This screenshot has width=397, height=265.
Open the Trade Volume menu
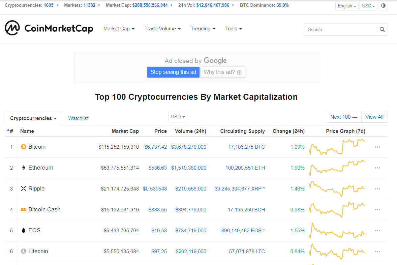click(x=162, y=29)
